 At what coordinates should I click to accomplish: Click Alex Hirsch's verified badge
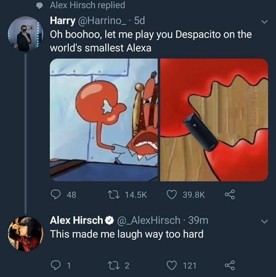(x=109, y=221)
